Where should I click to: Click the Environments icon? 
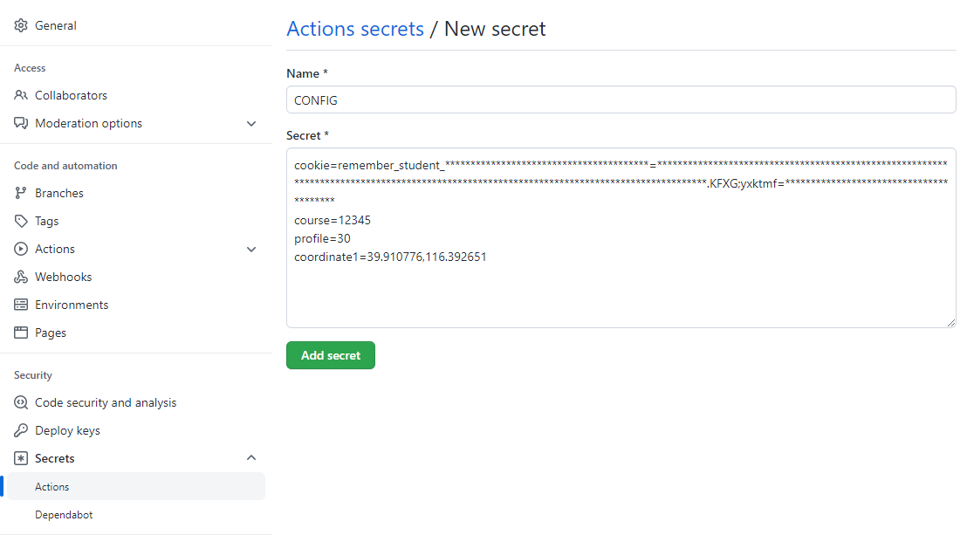[20, 305]
